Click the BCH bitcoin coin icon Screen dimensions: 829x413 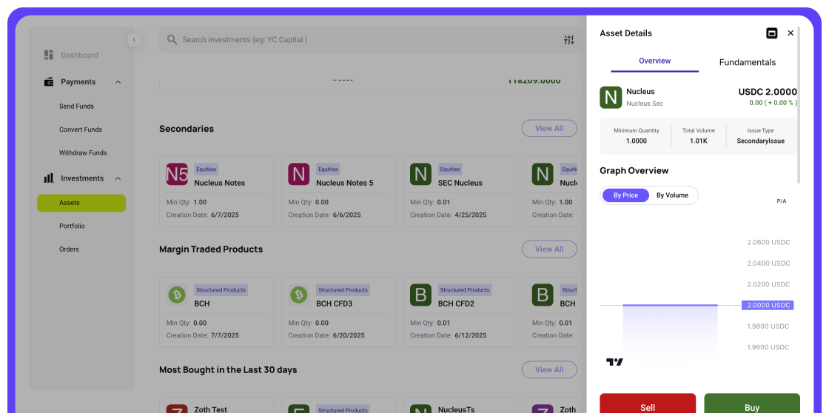click(x=177, y=295)
